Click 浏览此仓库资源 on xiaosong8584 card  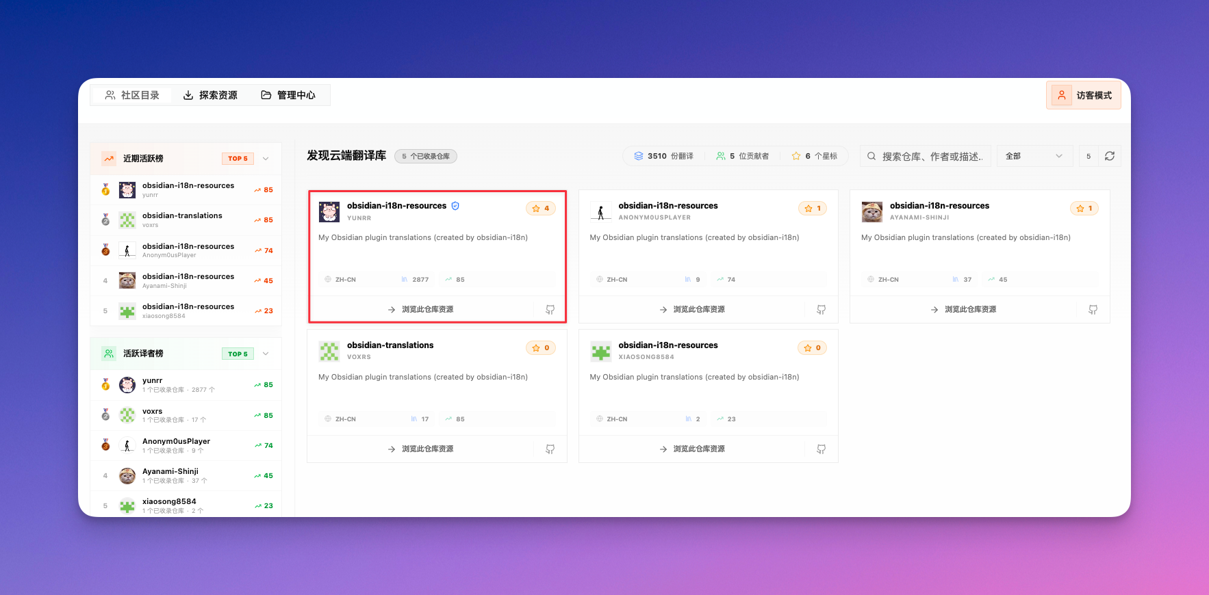coord(692,449)
